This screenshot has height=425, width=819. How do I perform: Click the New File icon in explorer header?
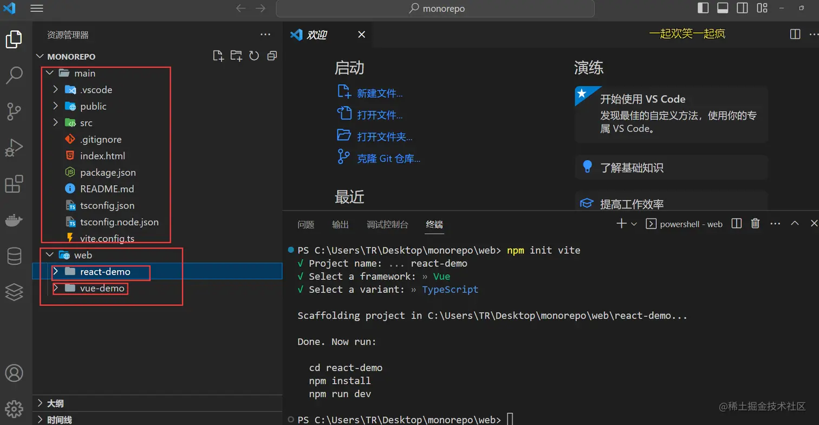(218, 56)
